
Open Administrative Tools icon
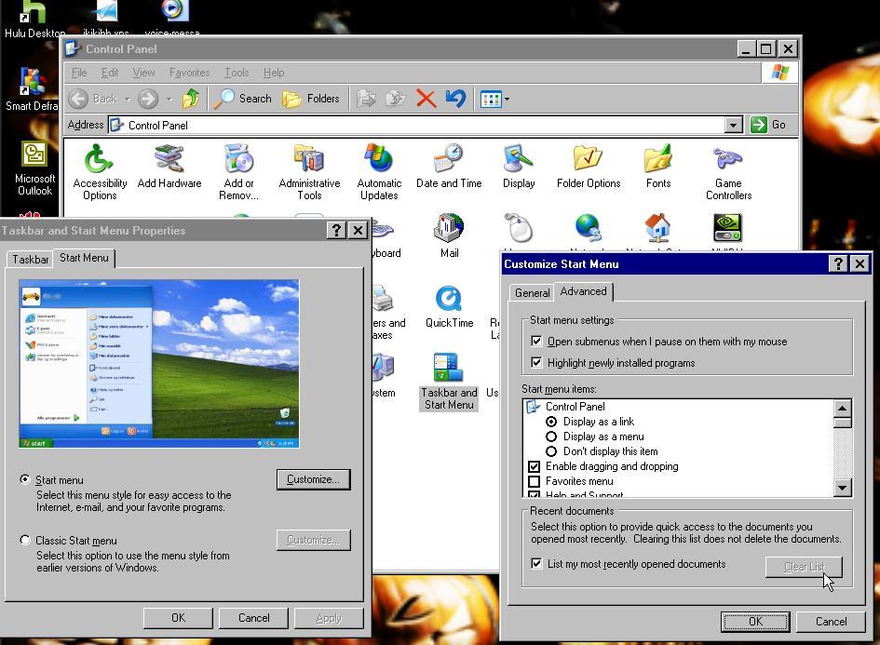pyautogui.click(x=309, y=171)
